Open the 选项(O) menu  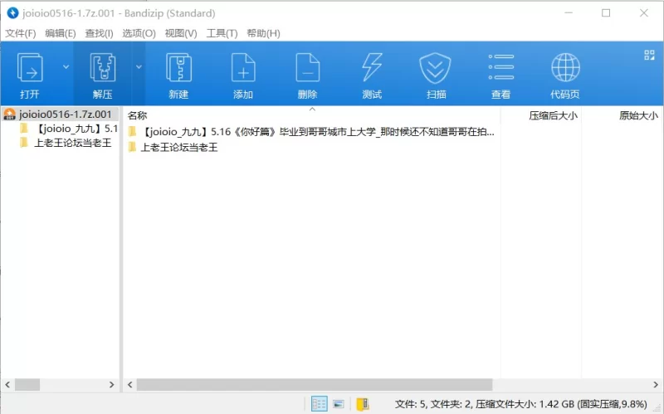point(139,33)
